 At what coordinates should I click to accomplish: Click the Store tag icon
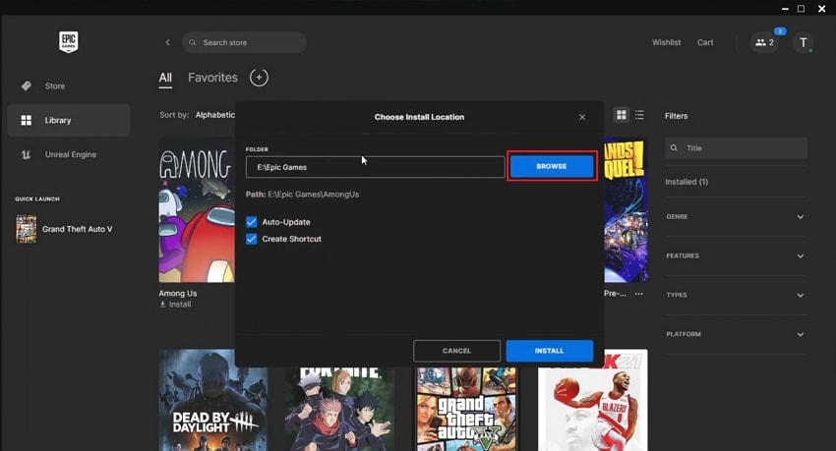pos(27,85)
